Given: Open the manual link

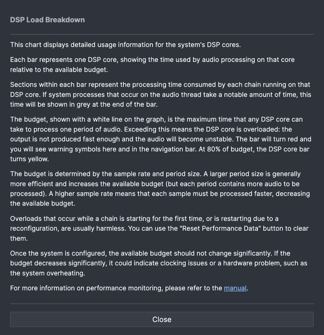Looking at the screenshot, I should pos(235,288).
